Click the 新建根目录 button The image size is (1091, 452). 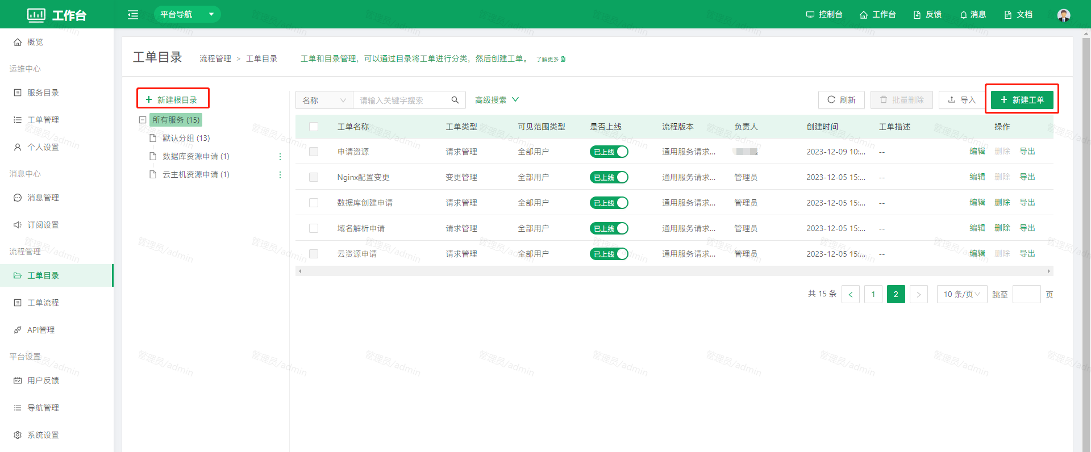tap(172, 99)
